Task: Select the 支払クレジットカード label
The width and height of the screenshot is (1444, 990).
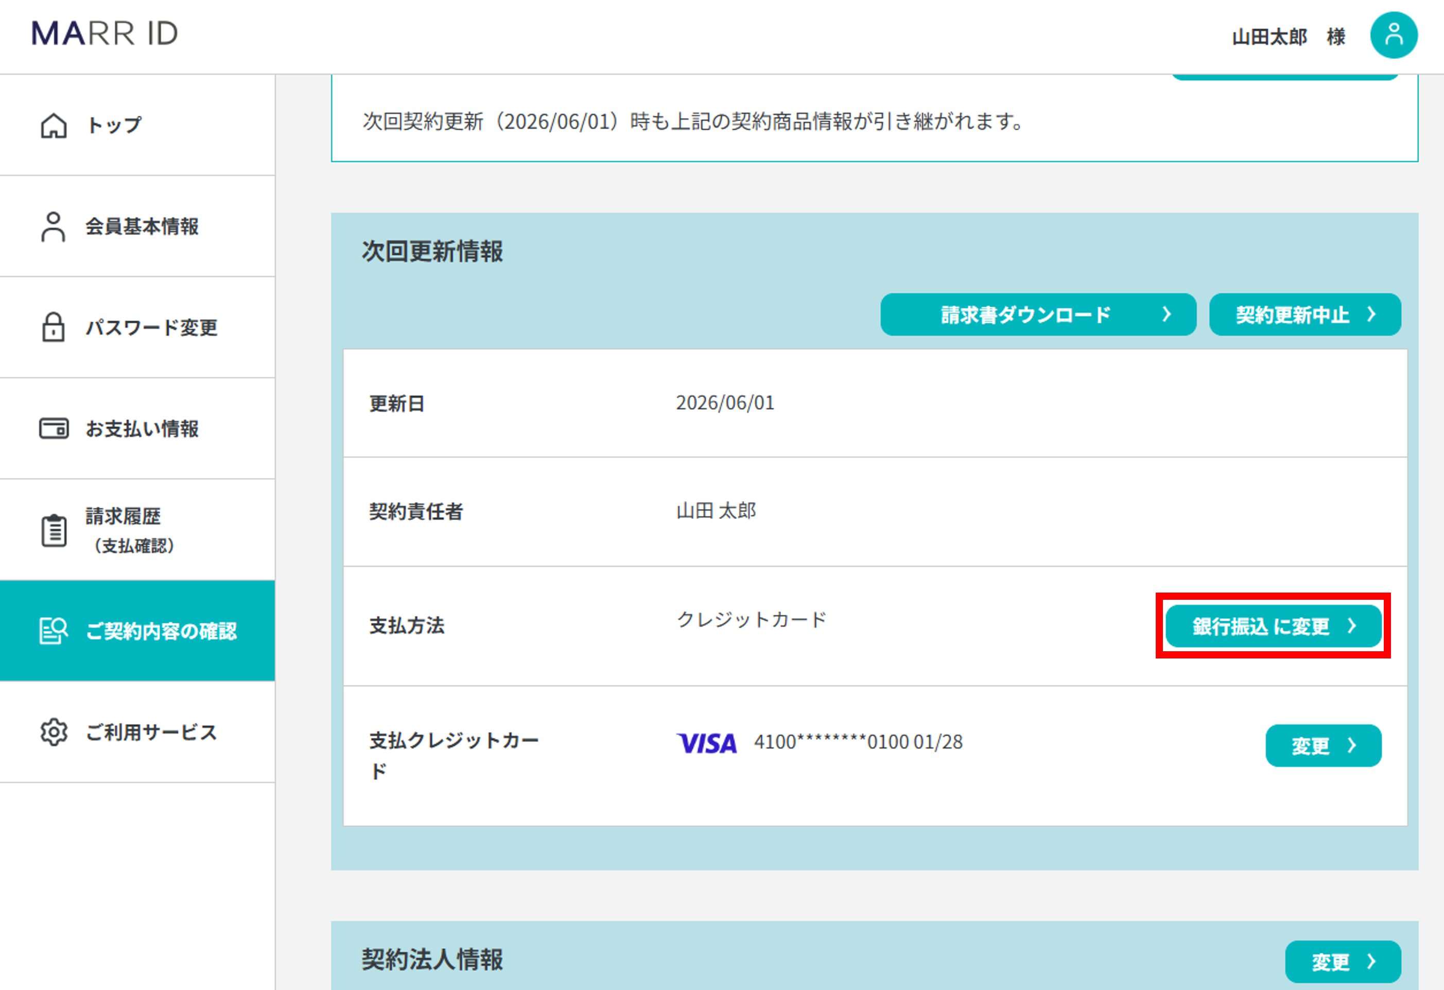Action: pos(454,756)
